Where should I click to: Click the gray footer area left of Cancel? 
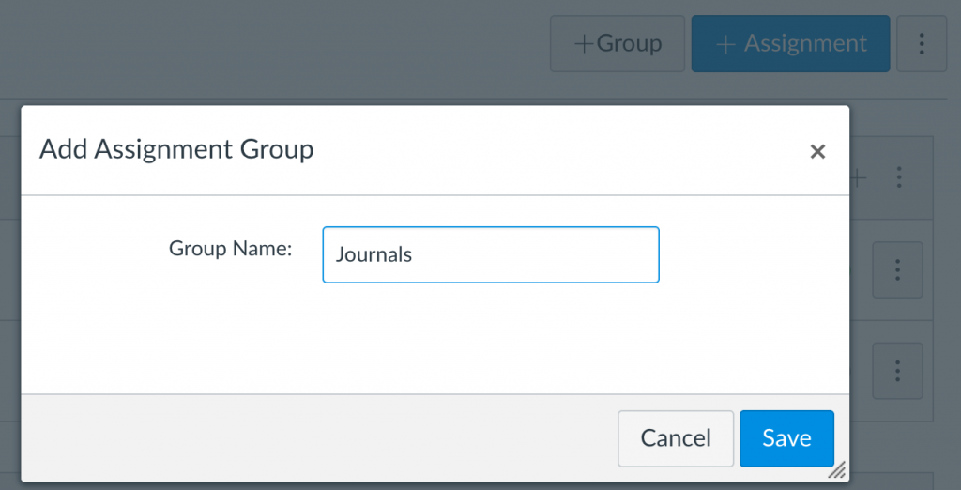tap(319, 438)
